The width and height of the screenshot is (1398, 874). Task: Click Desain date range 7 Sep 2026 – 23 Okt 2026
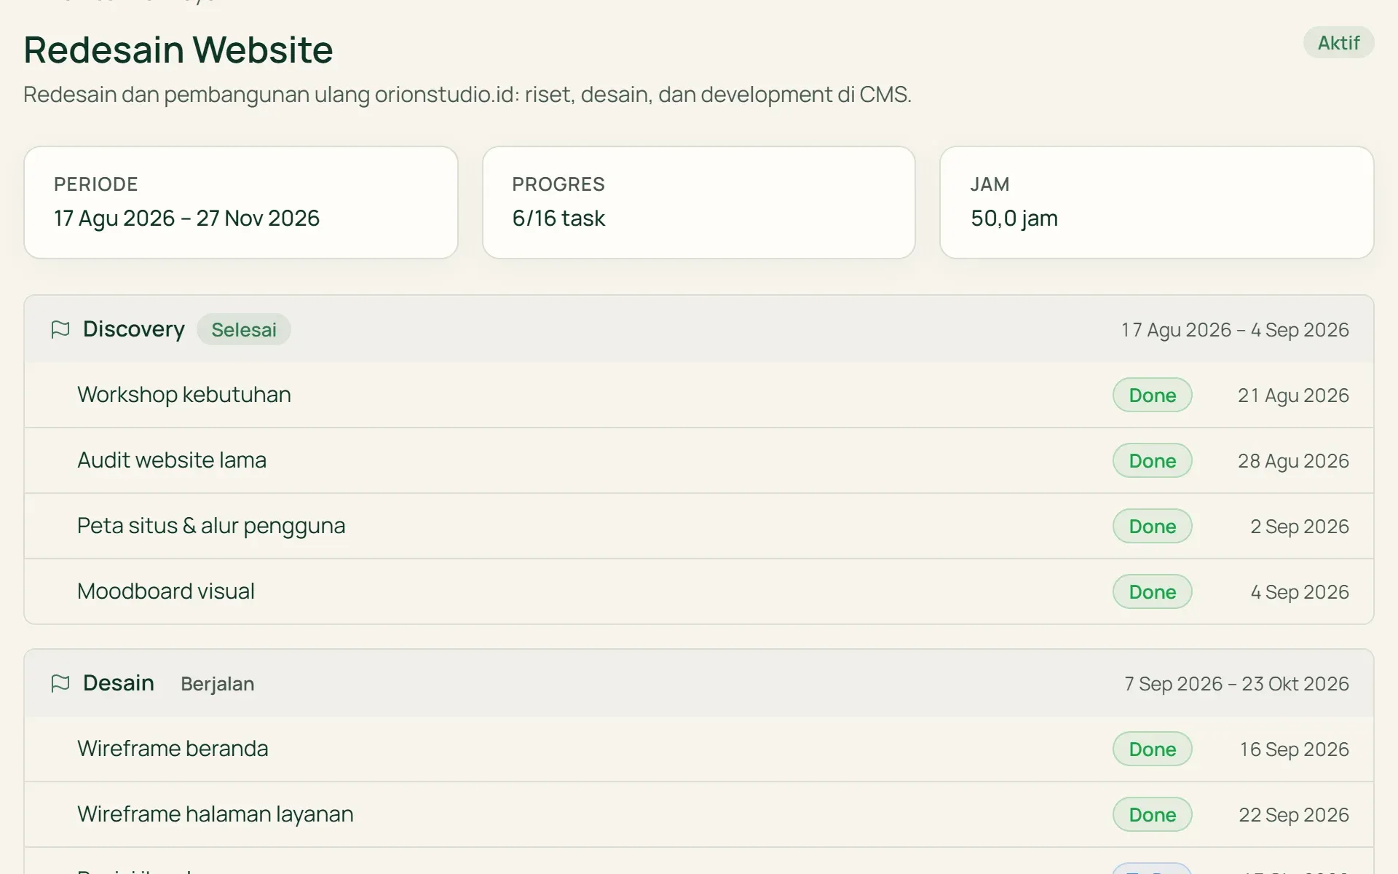pyautogui.click(x=1236, y=684)
